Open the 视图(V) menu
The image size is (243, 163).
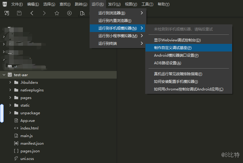[x=131, y=4]
